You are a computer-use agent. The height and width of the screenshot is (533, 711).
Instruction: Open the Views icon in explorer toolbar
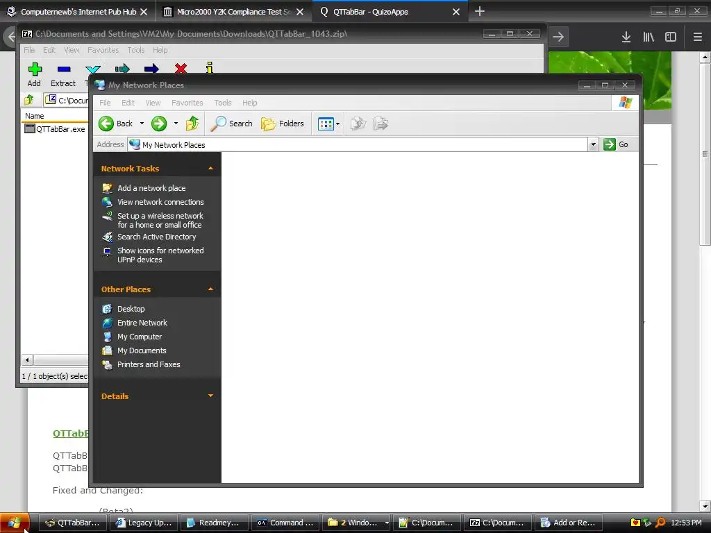tap(326, 124)
